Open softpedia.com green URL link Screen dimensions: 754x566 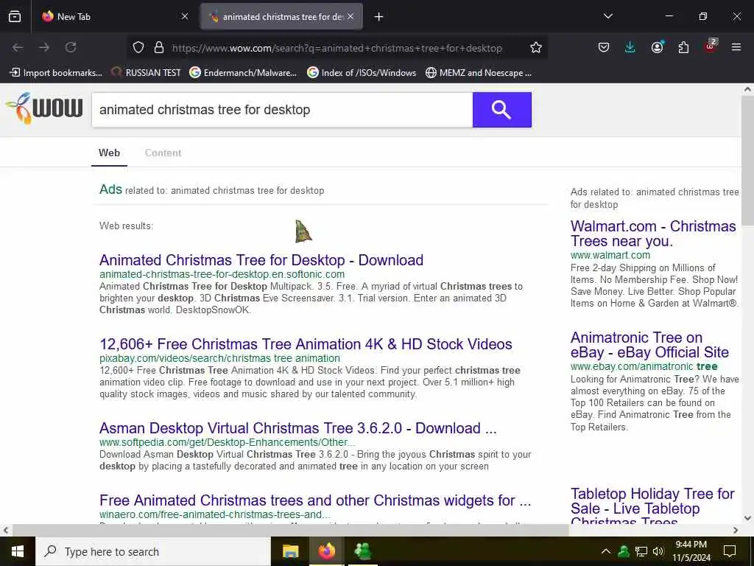tap(227, 442)
